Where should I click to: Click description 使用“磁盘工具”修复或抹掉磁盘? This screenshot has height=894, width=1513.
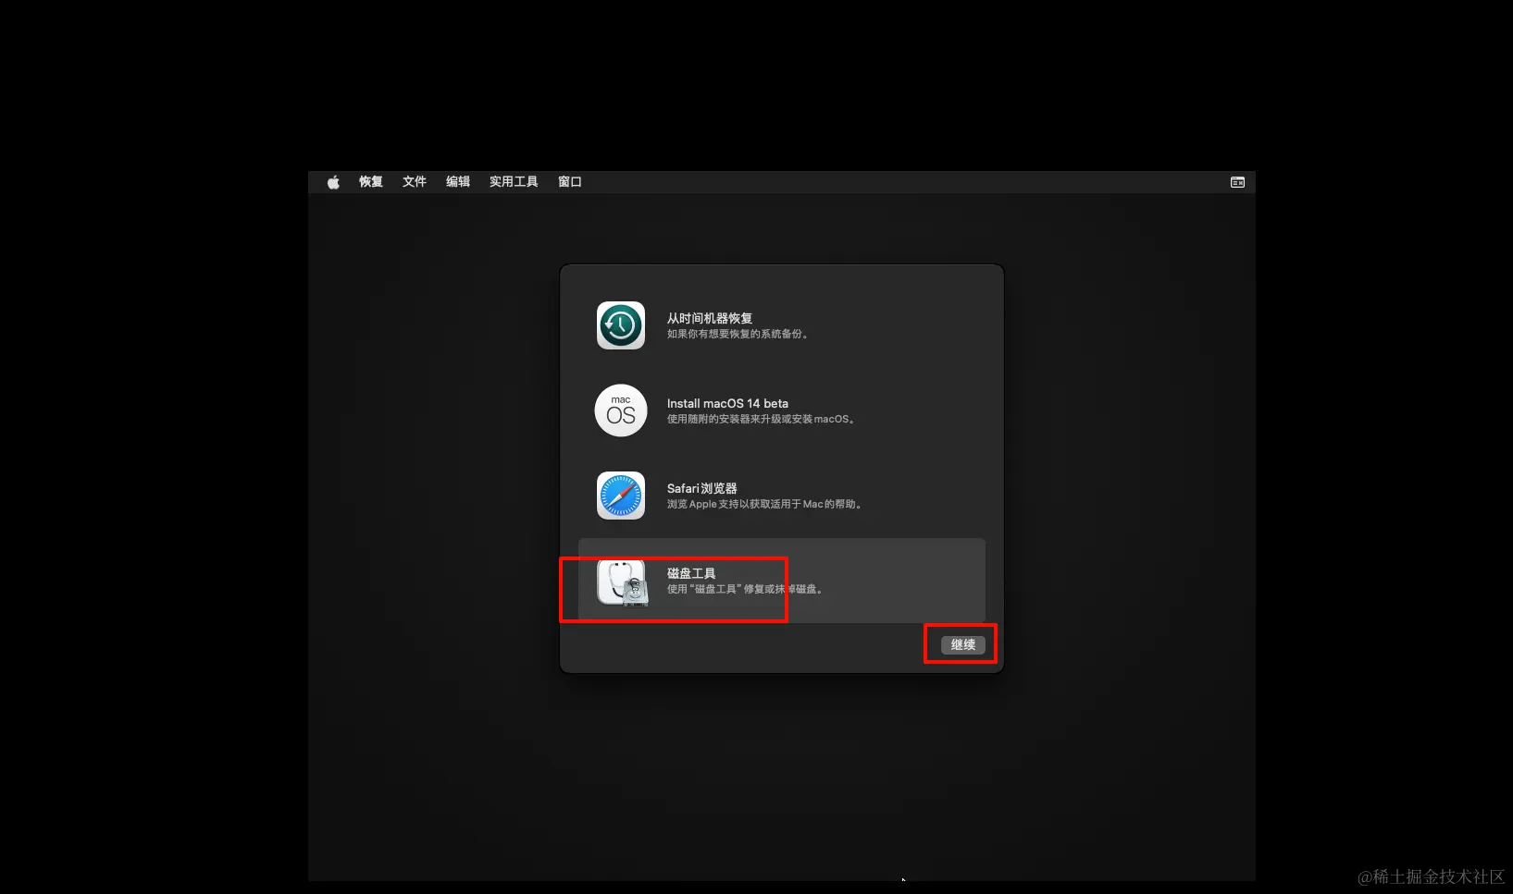click(x=745, y=589)
